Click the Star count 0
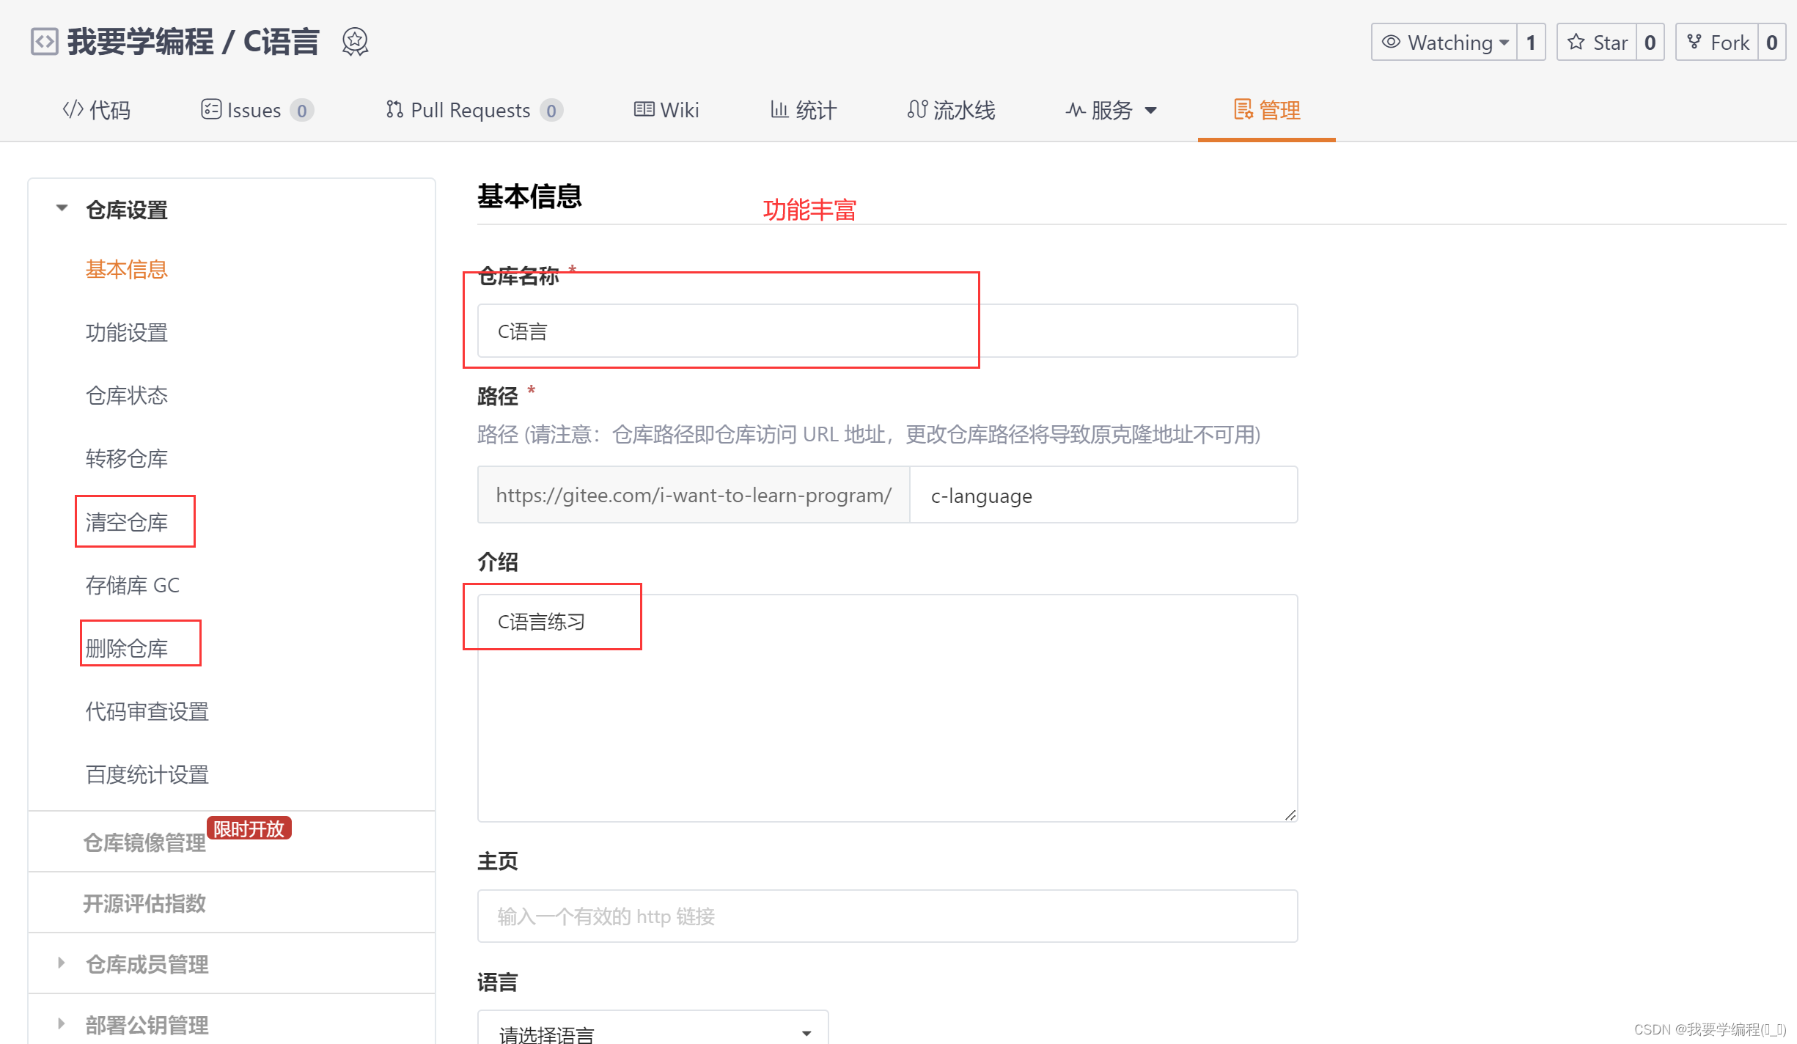Viewport: 1797px width, 1044px height. [x=1650, y=43]
